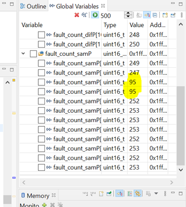Toggle memory monitors pane icon
The width and height of the screenshot is (186, 207).
coord(119,194)
